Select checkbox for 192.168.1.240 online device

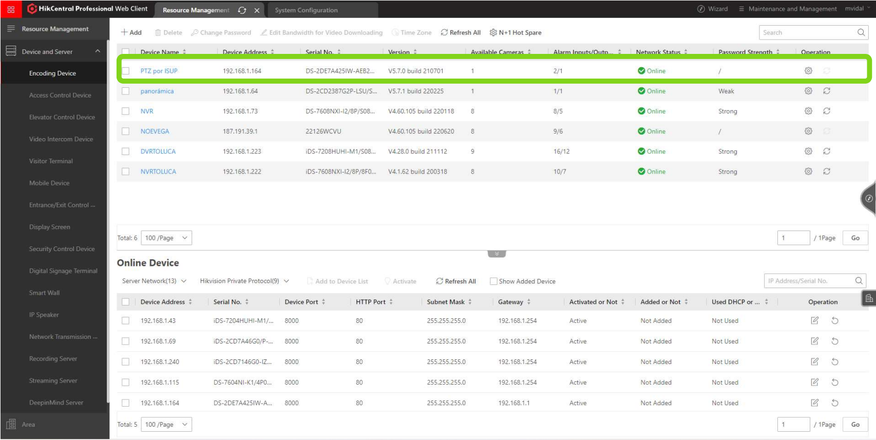click(125, 361)
